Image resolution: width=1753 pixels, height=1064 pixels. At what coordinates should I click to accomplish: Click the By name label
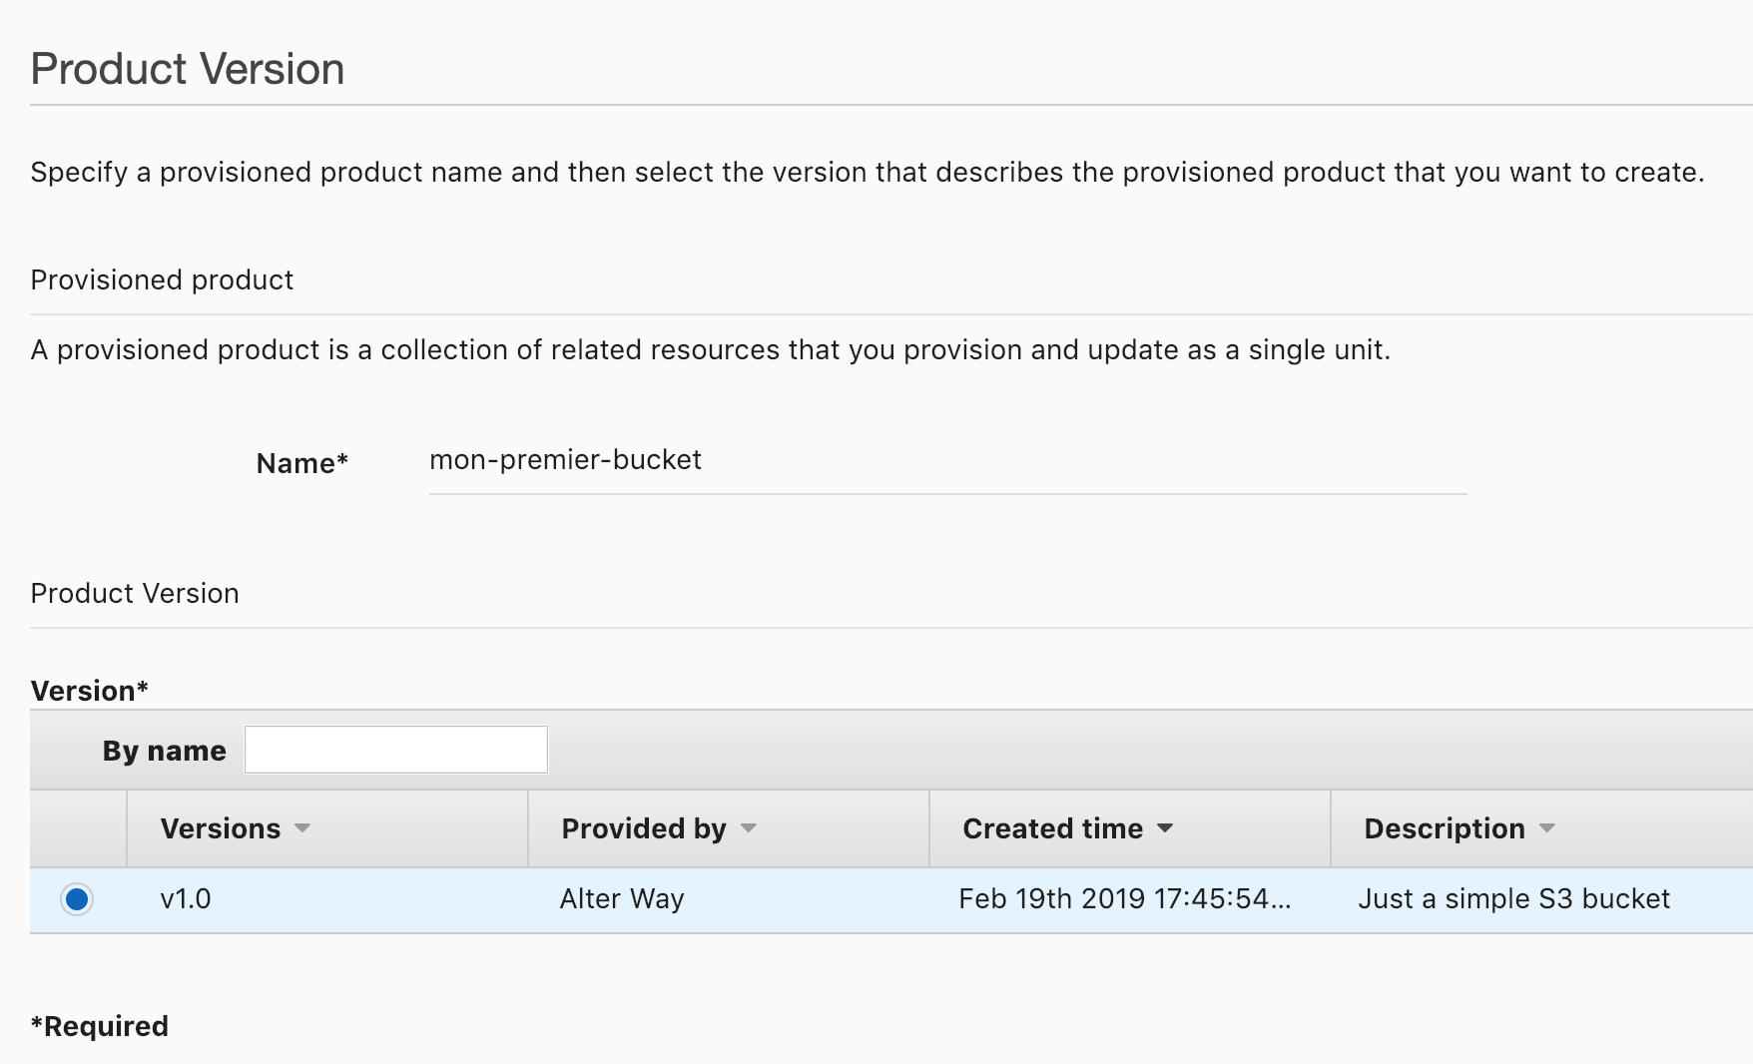click(164, 750)
